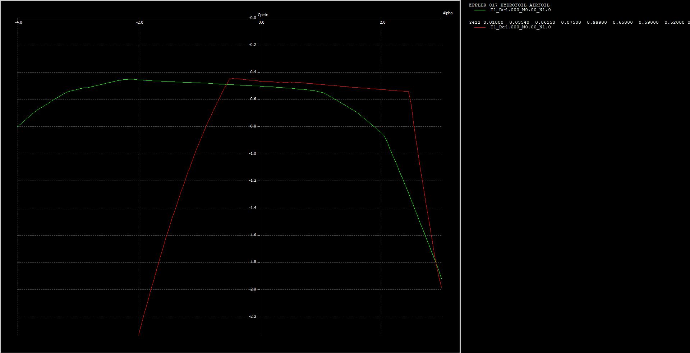Click the -0.4 tick label on Cpmin axis
Image resolution: width=690 pixels, height=353 pixels.
(x=253, y=72)
